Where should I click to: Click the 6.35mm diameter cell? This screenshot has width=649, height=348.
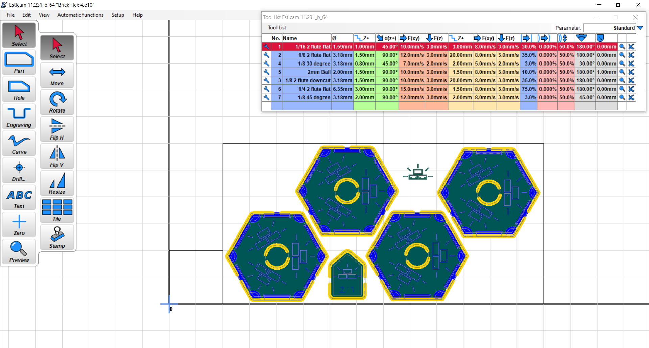[x=342, y=89]
